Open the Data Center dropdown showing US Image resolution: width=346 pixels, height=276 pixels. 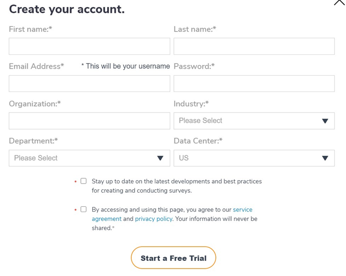tap(254, 158)
